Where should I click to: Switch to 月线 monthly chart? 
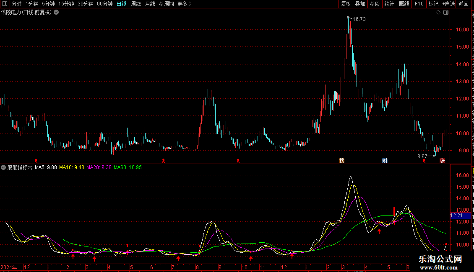pyautogui.click(x=150, y=4)
